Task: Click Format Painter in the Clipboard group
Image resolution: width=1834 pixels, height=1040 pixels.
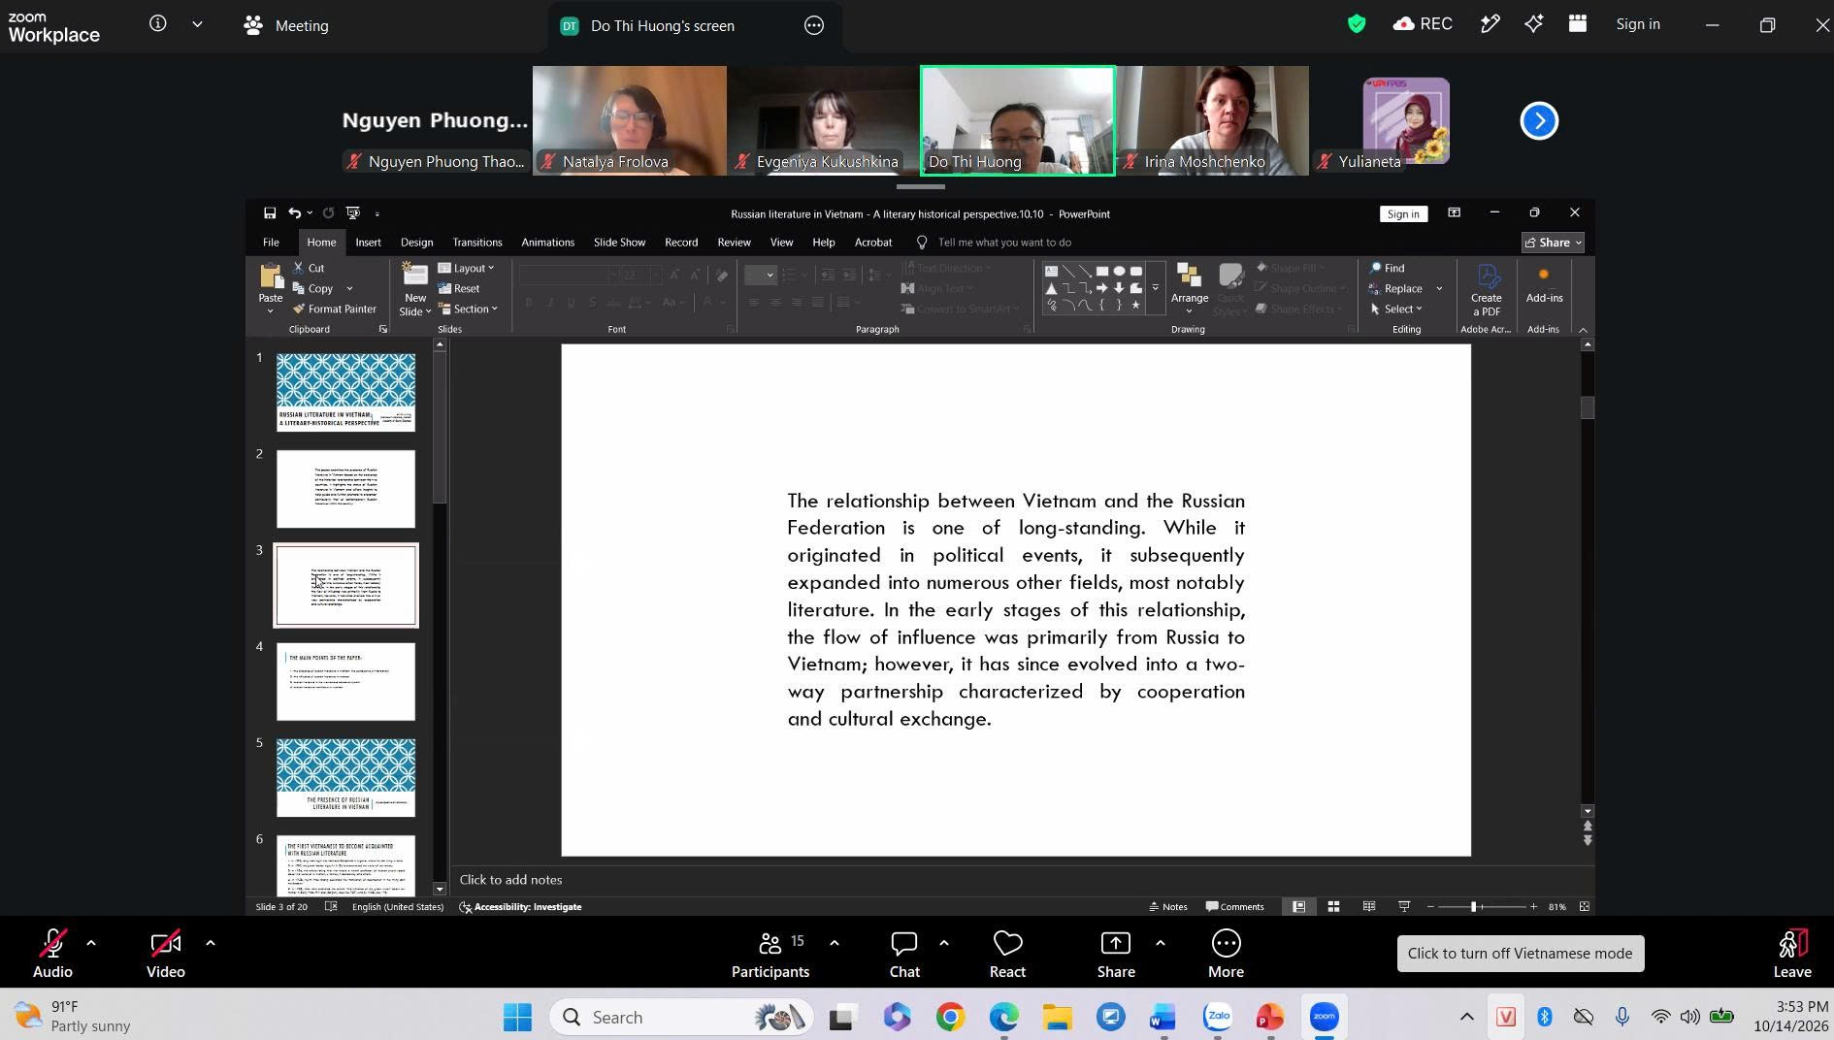Action: tap(335, 309)
